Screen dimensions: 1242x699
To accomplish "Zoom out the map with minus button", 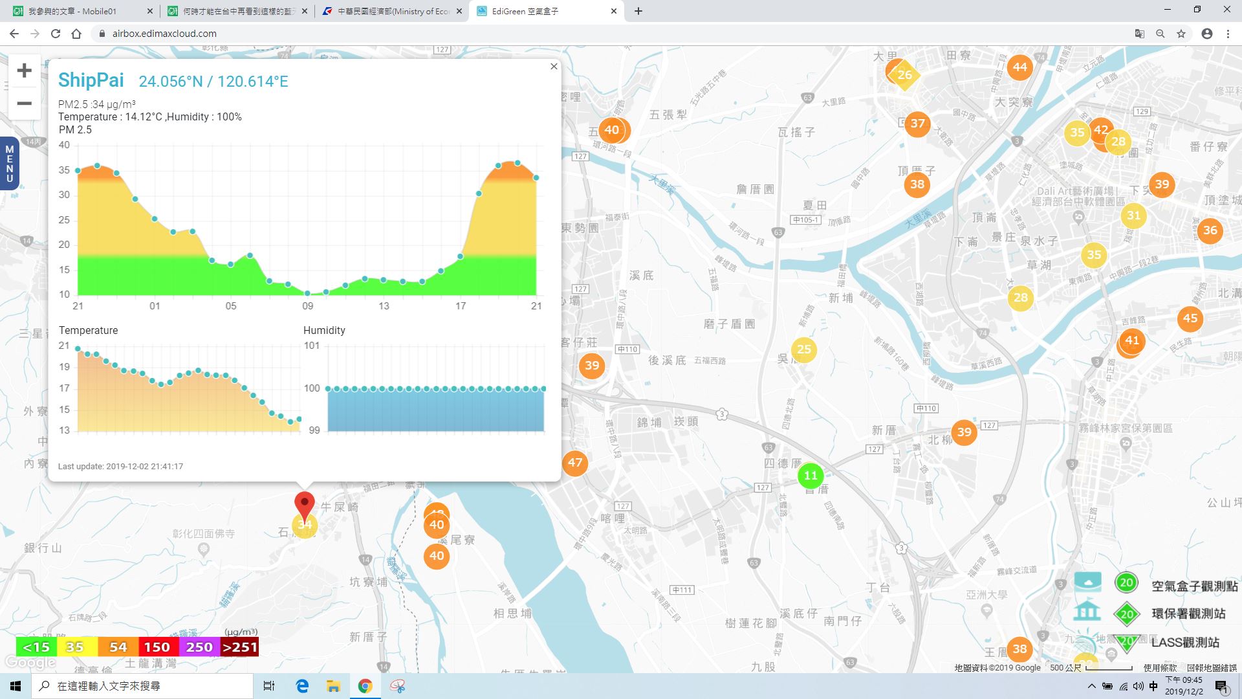I will pos(25,104).
